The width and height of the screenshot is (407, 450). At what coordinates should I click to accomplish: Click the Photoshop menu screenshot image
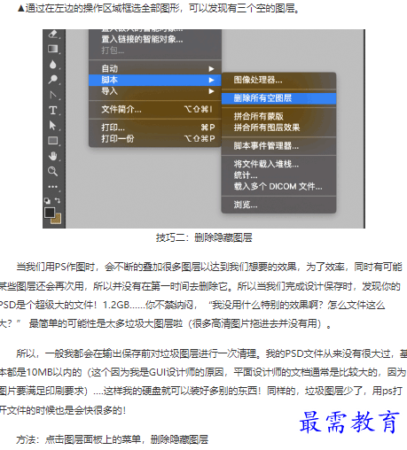204,128
